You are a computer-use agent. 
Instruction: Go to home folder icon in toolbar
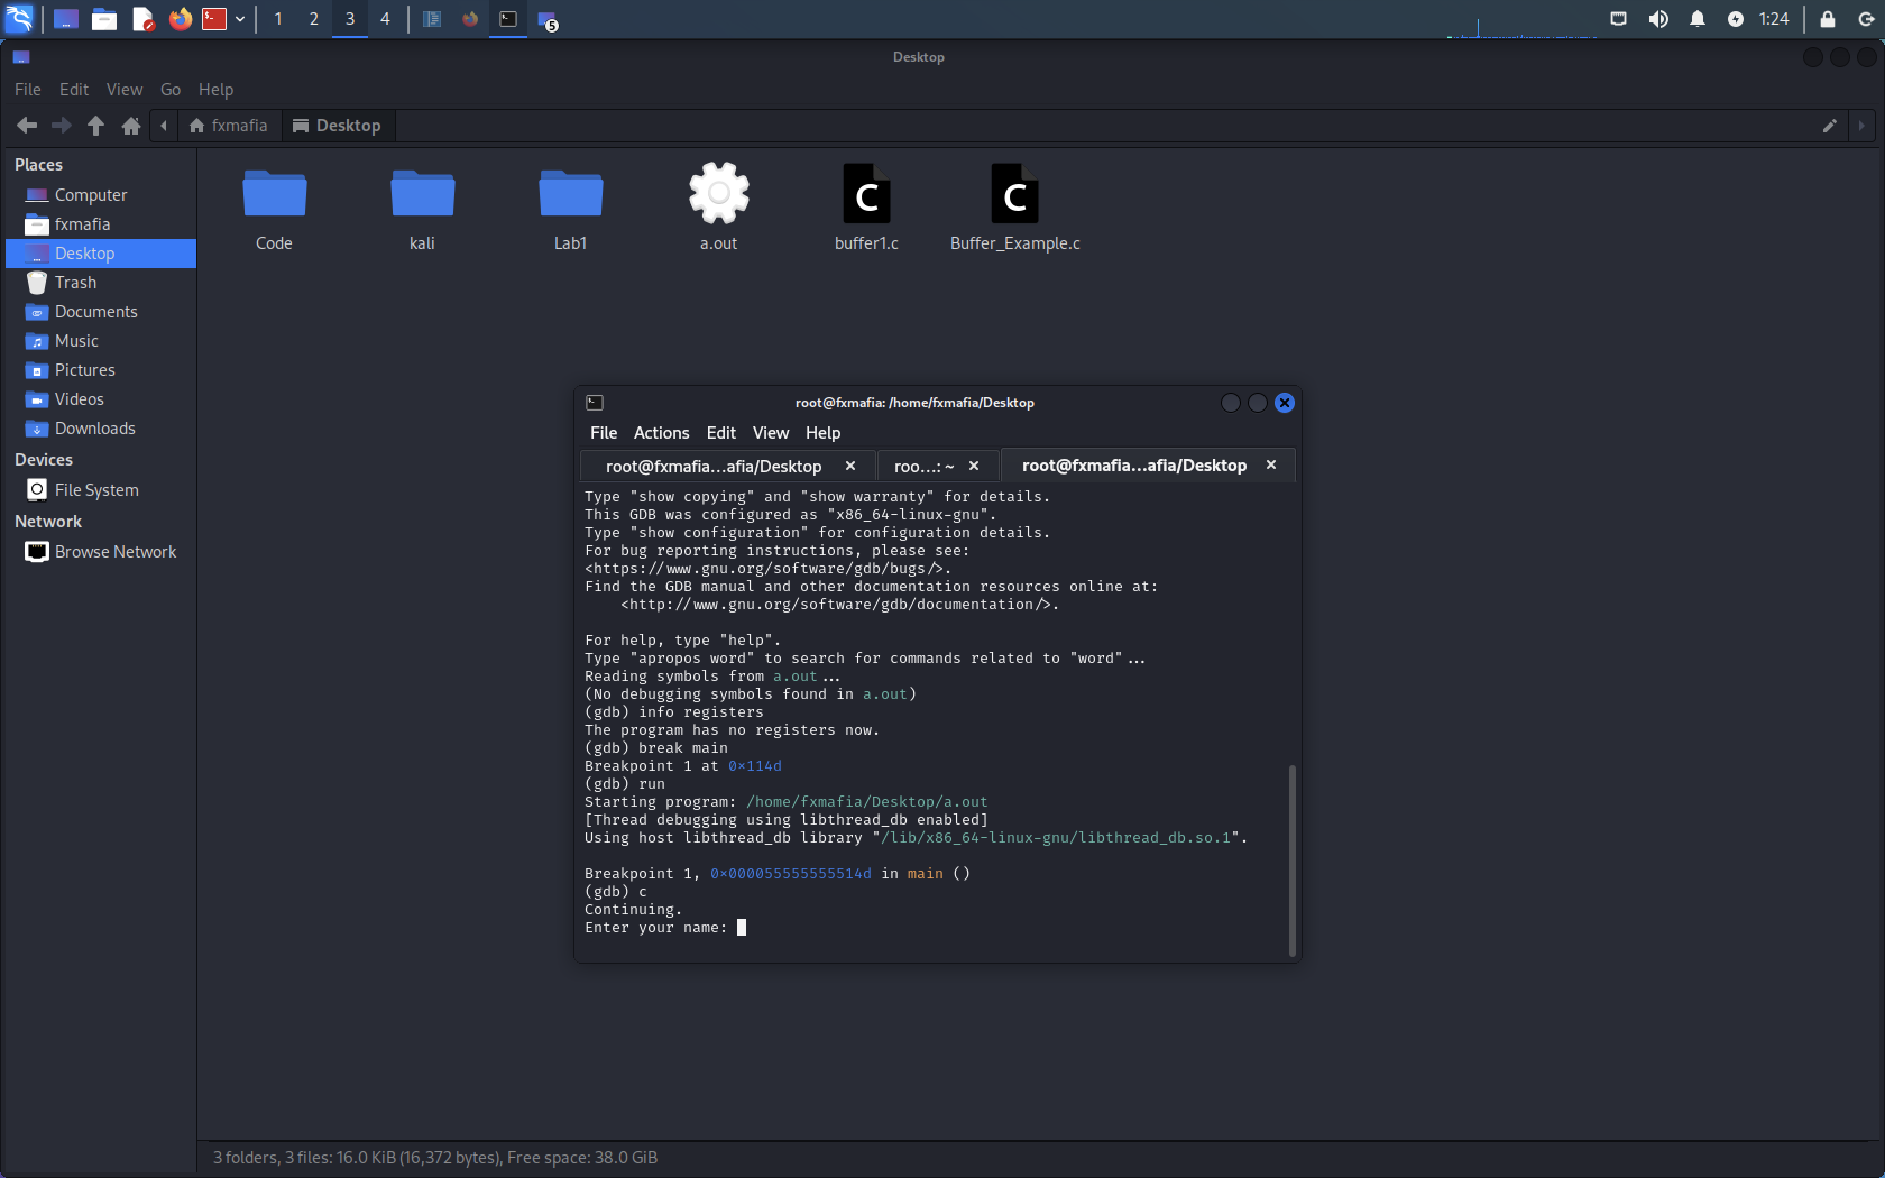pyautogui.click(x=131, y=126)
